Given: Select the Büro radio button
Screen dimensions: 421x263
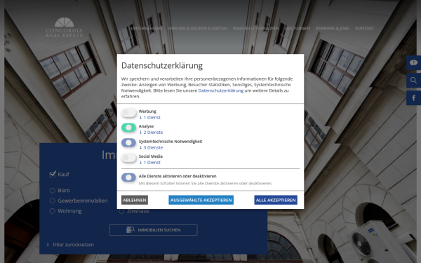Looking at the screenshot, I should (53, 191).
